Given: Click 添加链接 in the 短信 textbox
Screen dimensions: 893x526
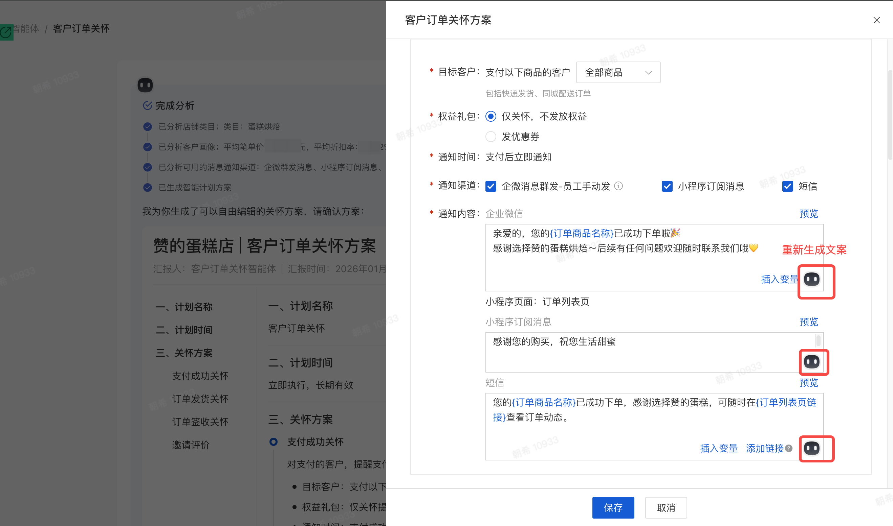Looking at the screenshot, I should (764, 448).
